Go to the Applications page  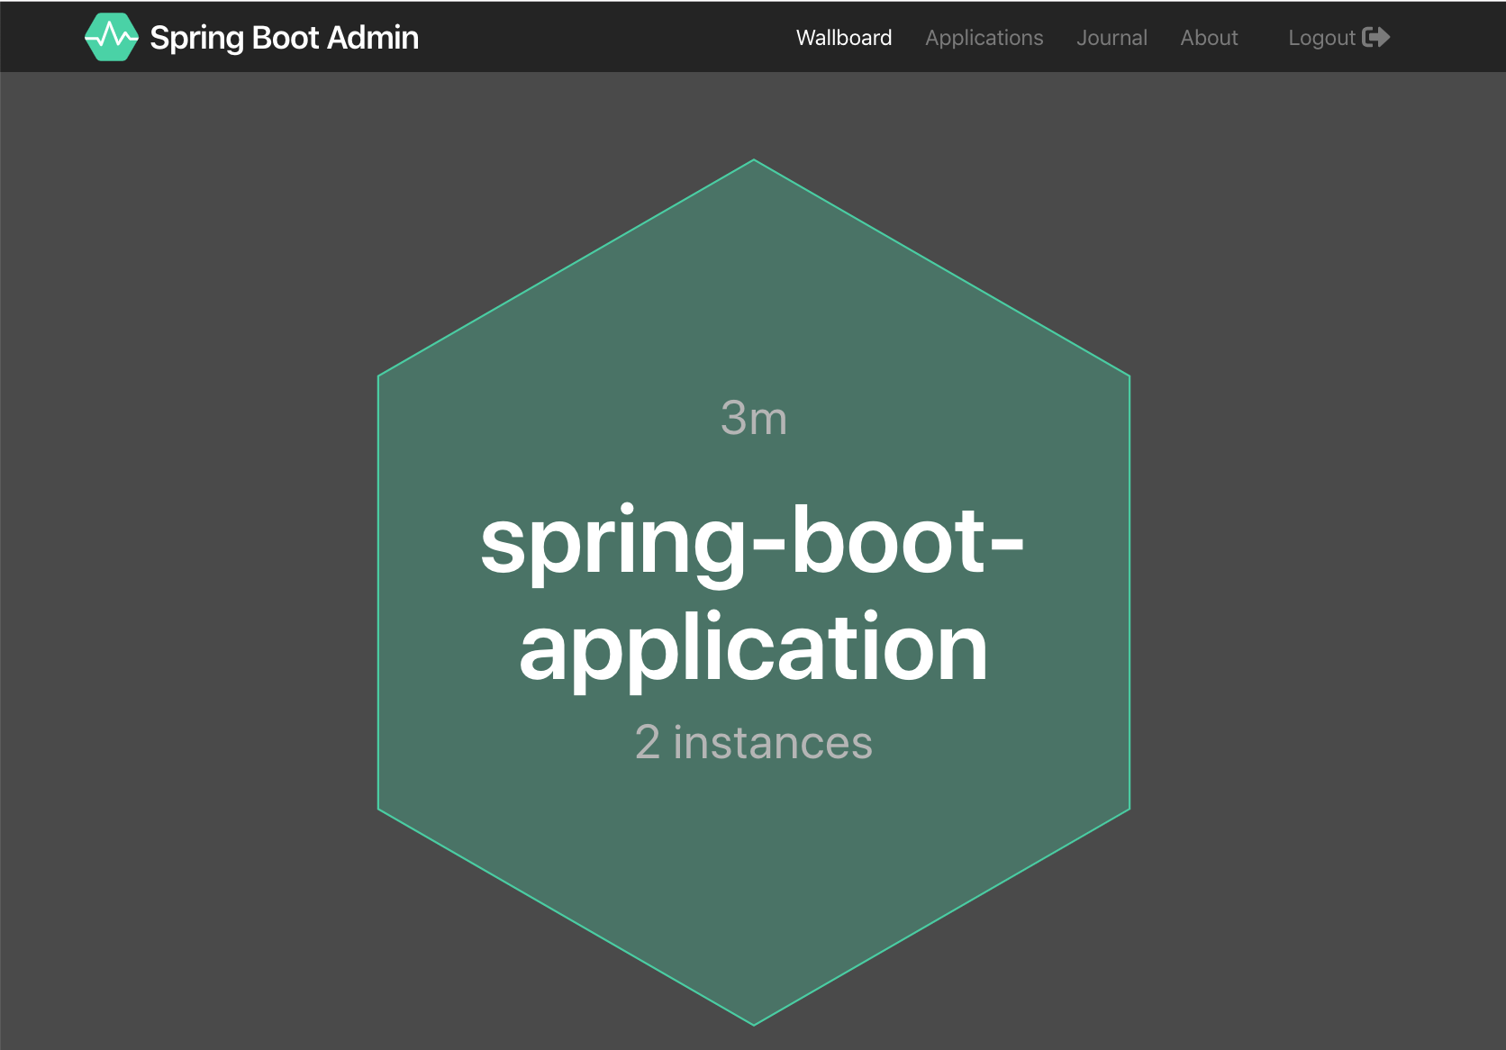[984, 38]
